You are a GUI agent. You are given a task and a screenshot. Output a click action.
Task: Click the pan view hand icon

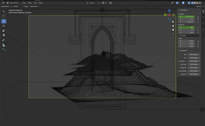point(173,26)
